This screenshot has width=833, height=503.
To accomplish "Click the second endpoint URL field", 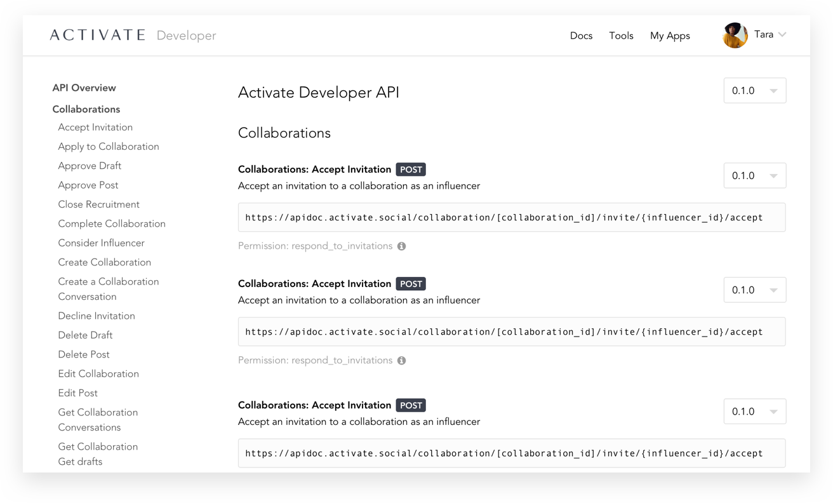I will [x=512, y=332].
